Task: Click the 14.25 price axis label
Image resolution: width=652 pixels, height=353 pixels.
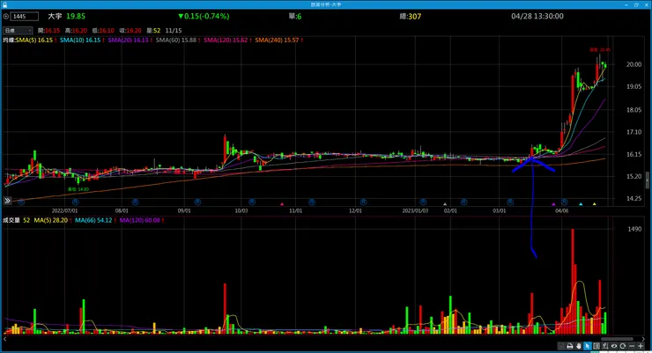Action: [634, 199]
